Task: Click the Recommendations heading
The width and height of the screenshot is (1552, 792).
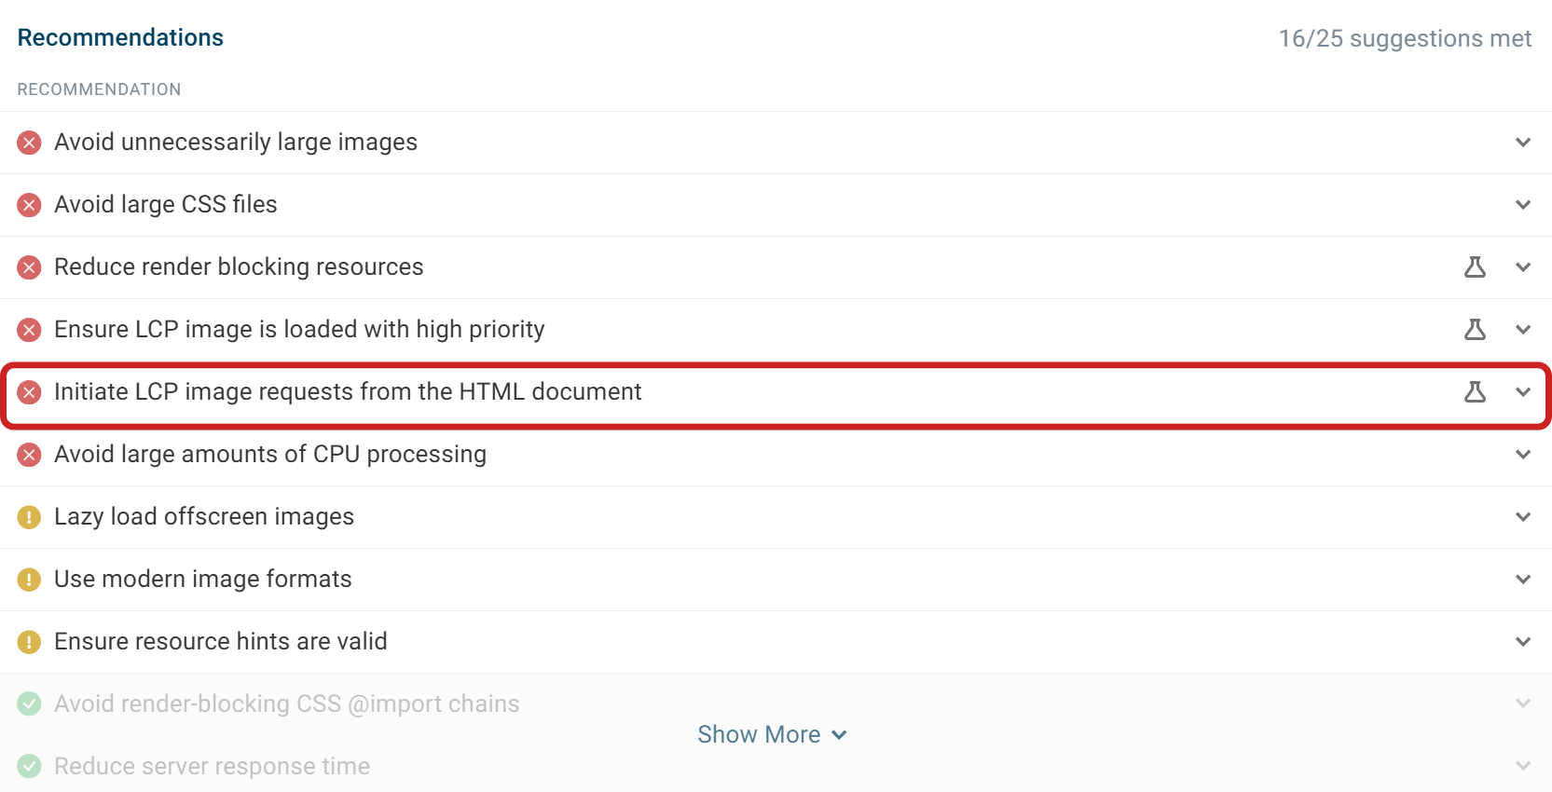Action: click(120, 37)
